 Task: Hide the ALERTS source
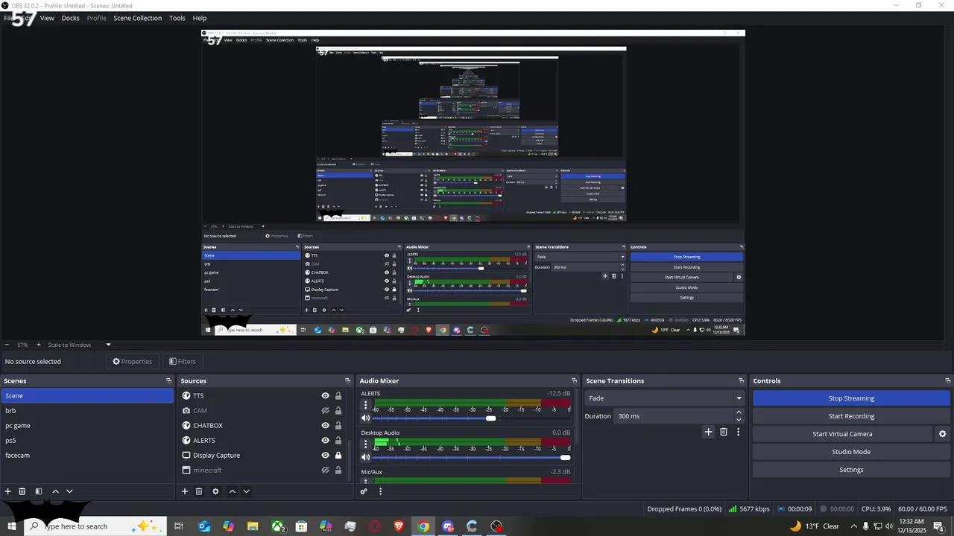tap(325, 441)
